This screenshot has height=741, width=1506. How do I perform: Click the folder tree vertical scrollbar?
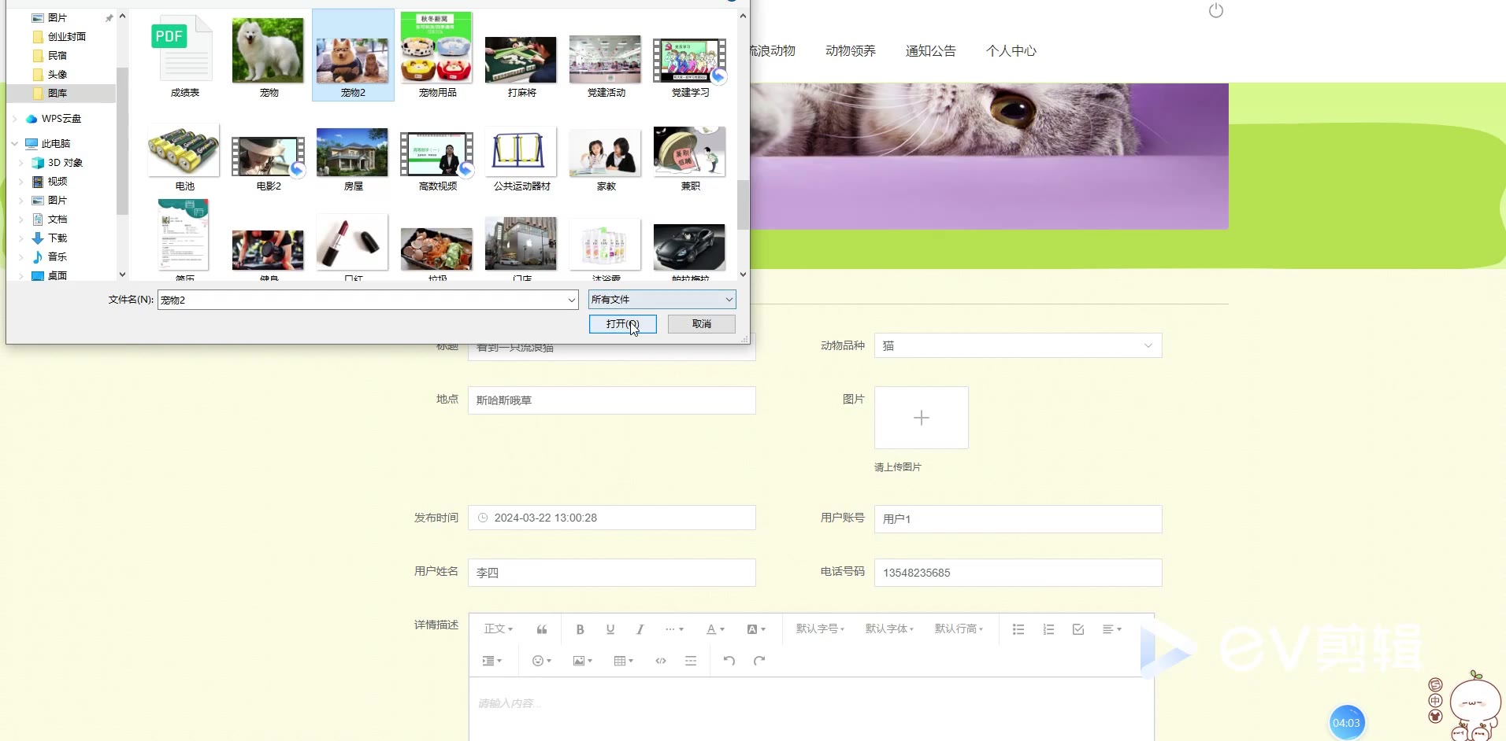tap(122, 142)
